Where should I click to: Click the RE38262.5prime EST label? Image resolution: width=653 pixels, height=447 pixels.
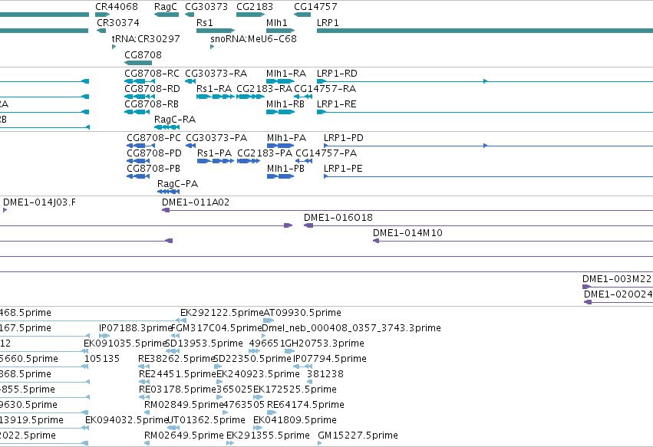pyautogui.click(x=176, y=359)
